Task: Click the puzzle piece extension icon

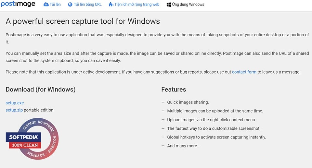Action: point(111,5)
